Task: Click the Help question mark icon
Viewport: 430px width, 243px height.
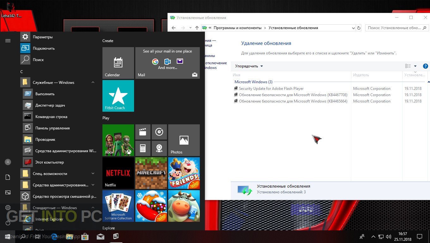Action: 425,66
